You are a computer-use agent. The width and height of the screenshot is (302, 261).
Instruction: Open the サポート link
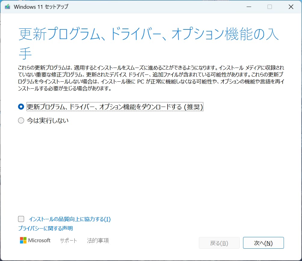click(68, 240)
